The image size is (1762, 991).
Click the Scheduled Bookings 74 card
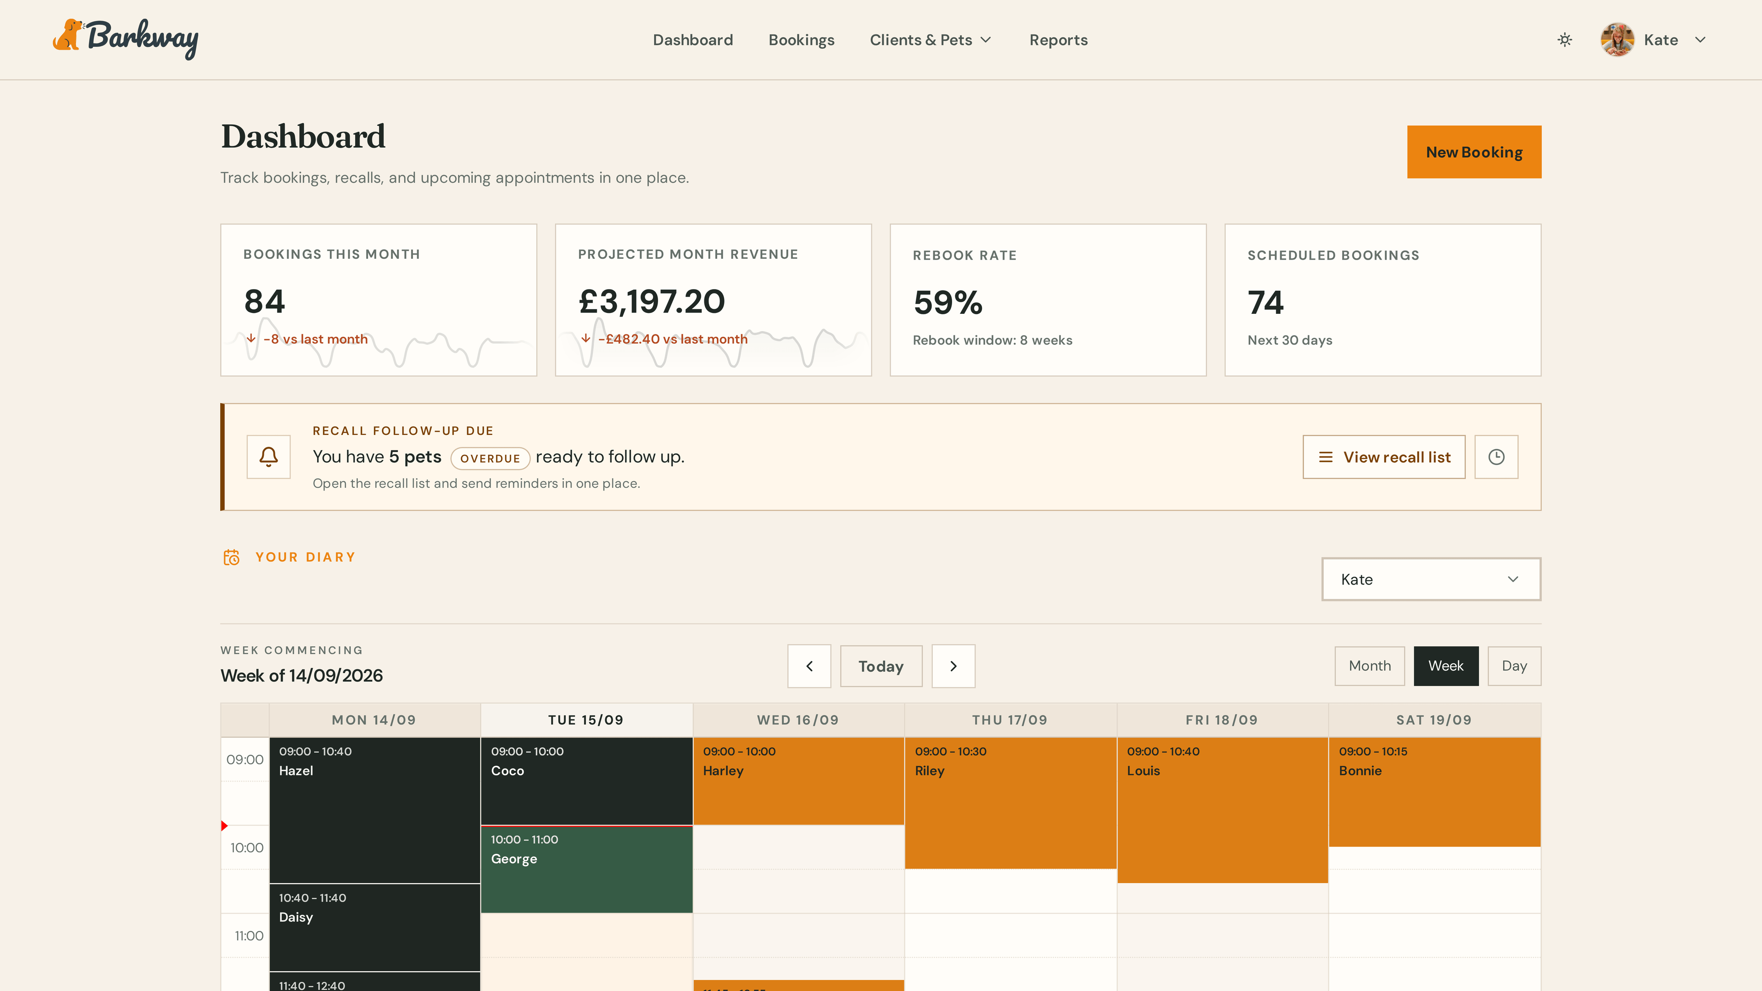coord(1383,300)
